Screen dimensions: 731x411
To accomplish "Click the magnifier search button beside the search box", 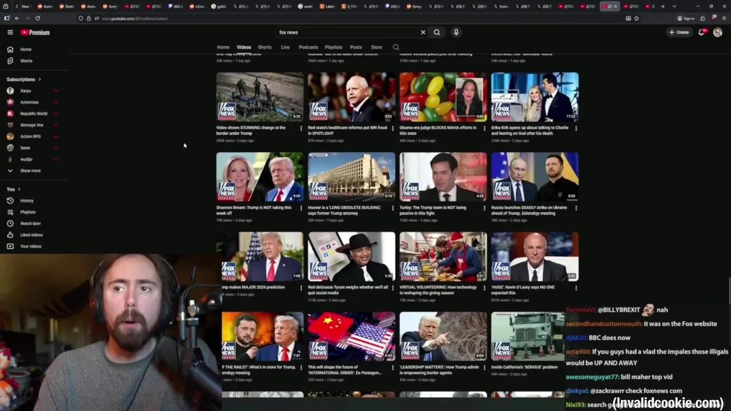I will point(437,33).
